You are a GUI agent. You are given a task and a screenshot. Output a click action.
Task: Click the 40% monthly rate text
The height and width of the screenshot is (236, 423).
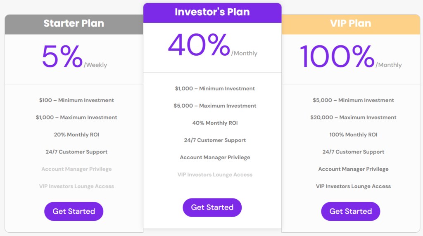click(x=200, y=45)
